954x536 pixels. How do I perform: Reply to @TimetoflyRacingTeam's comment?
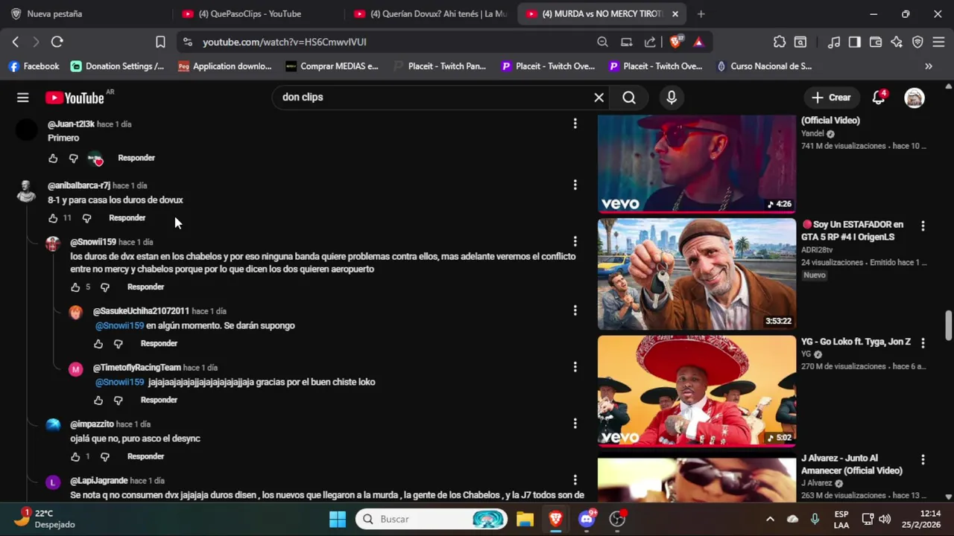(x=159, y=401)
